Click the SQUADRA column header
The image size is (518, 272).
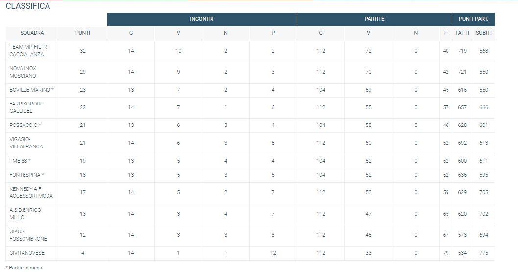32,33
